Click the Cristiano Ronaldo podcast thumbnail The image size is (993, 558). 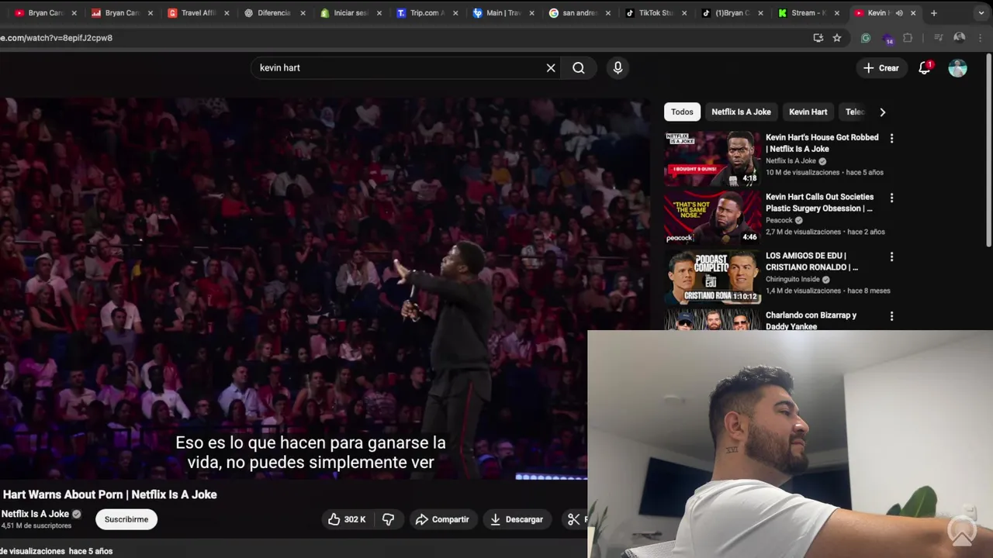tap(712, 277)
